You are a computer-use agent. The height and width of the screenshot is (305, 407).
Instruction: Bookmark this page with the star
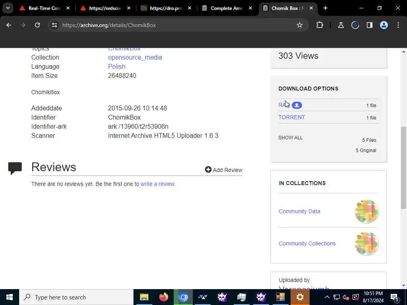(300, 25)
